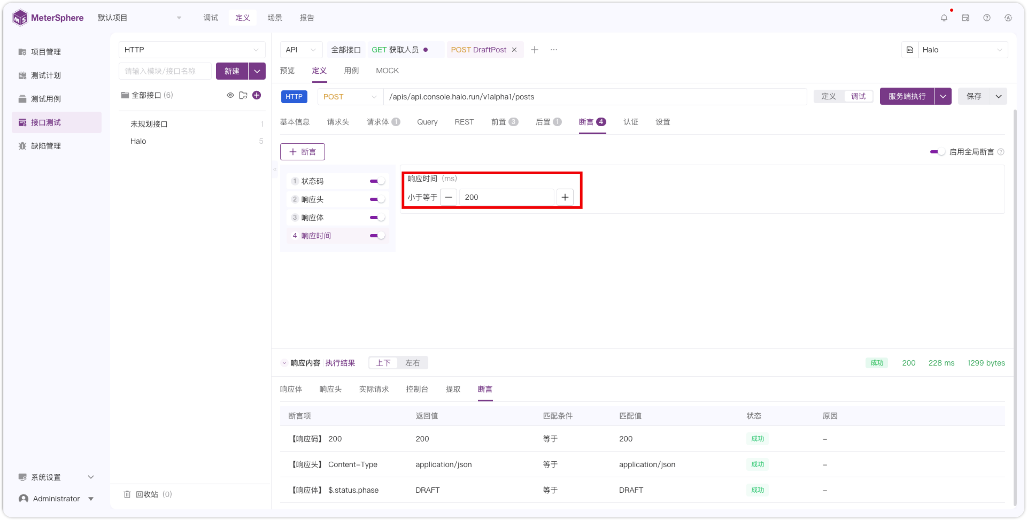Click the request URL input field

coord(595,97)
